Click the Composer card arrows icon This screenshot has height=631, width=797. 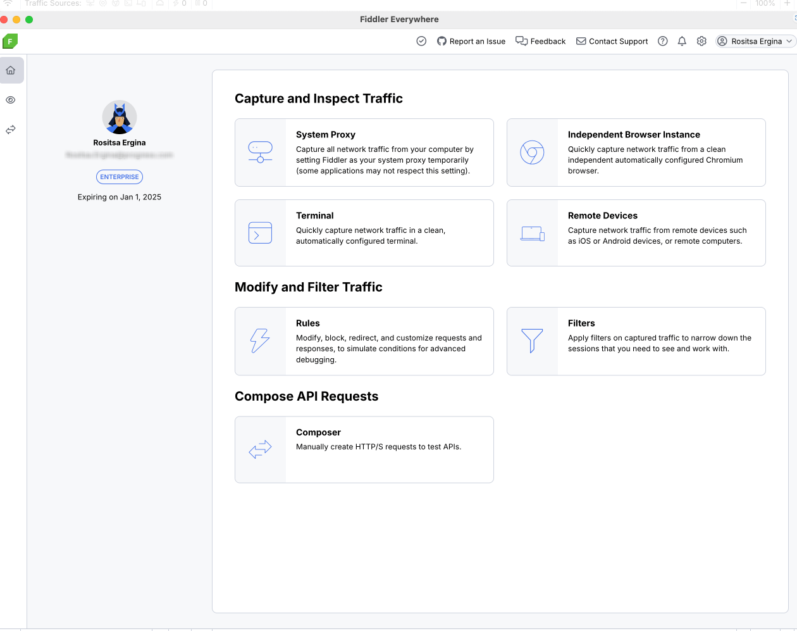click(261, 449)
